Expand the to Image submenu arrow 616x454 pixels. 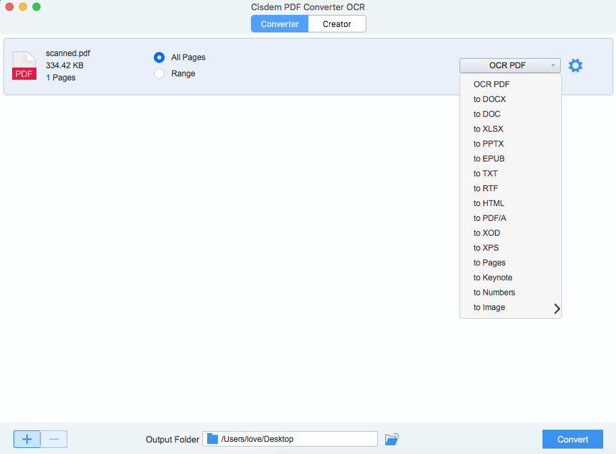click(x=557, y=309)
